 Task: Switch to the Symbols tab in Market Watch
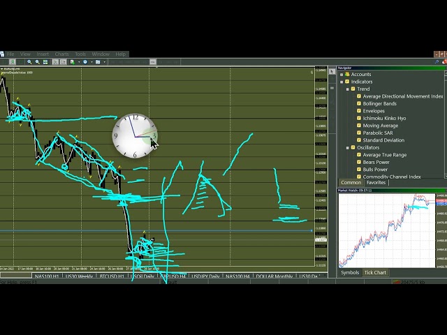[350, 273]
